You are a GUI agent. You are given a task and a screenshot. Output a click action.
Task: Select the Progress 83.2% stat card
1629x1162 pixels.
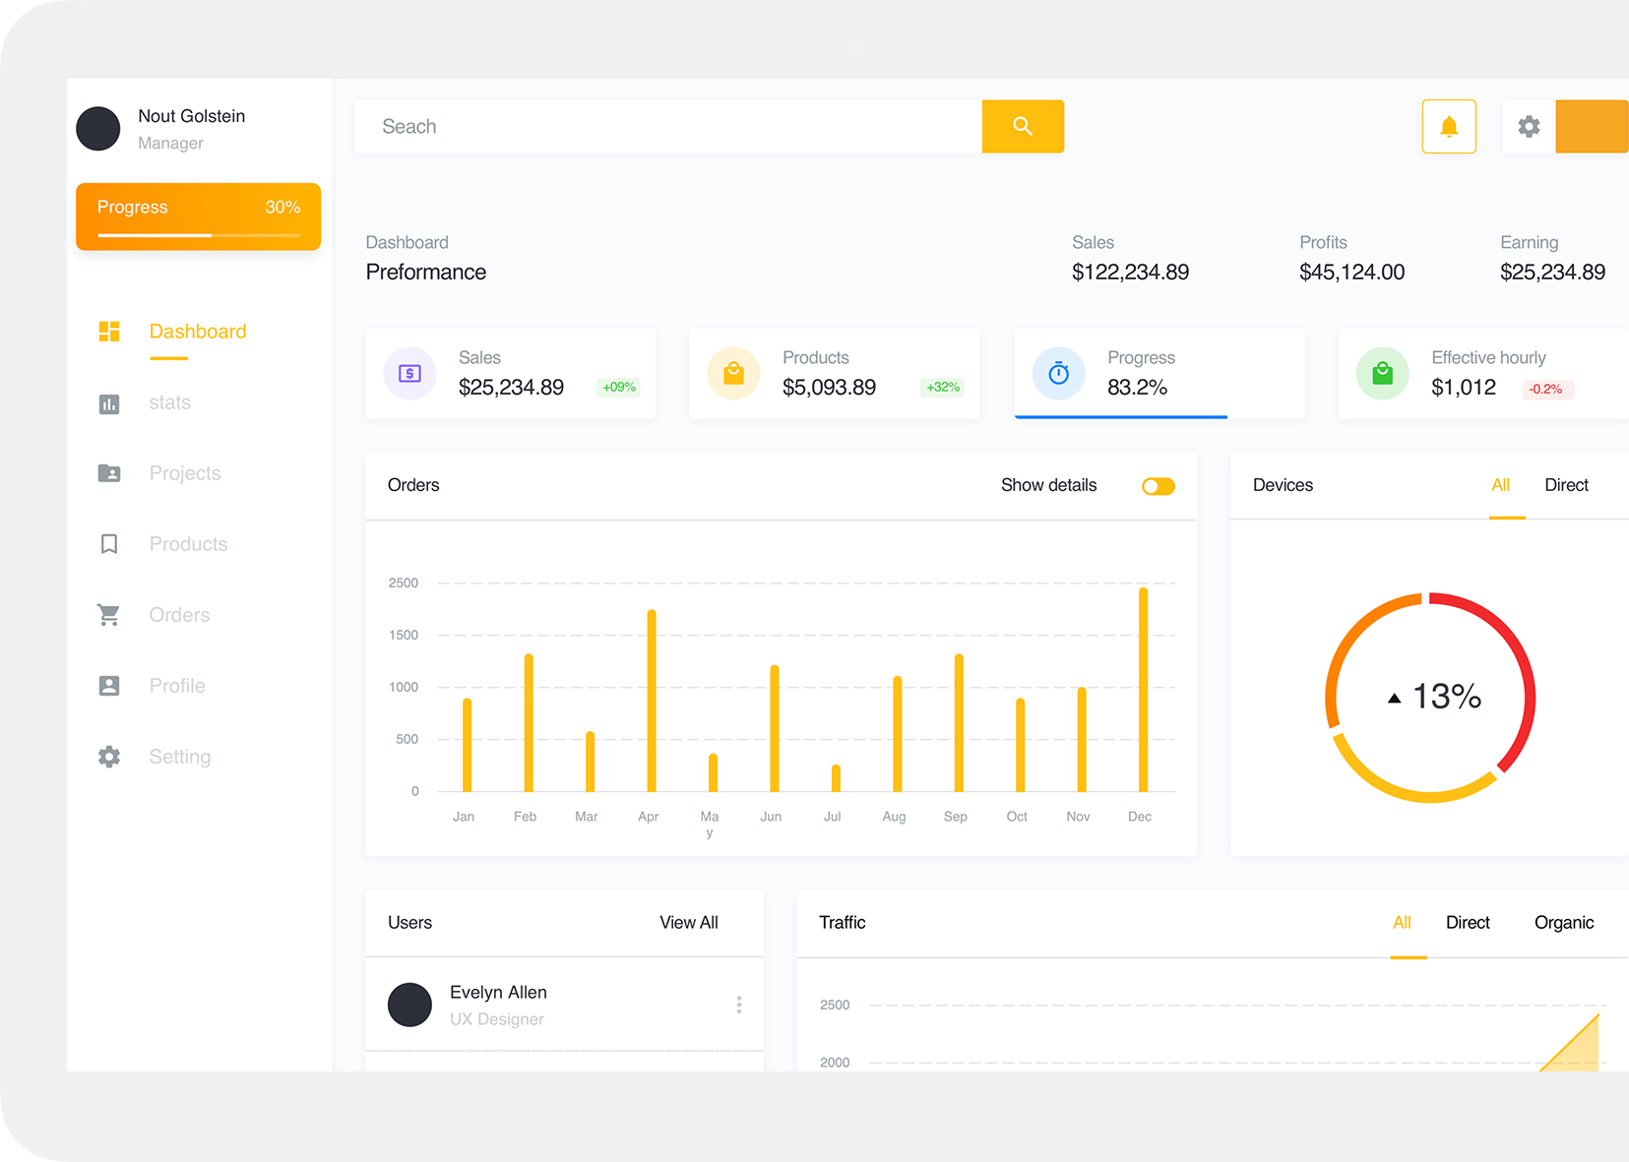1159,374
